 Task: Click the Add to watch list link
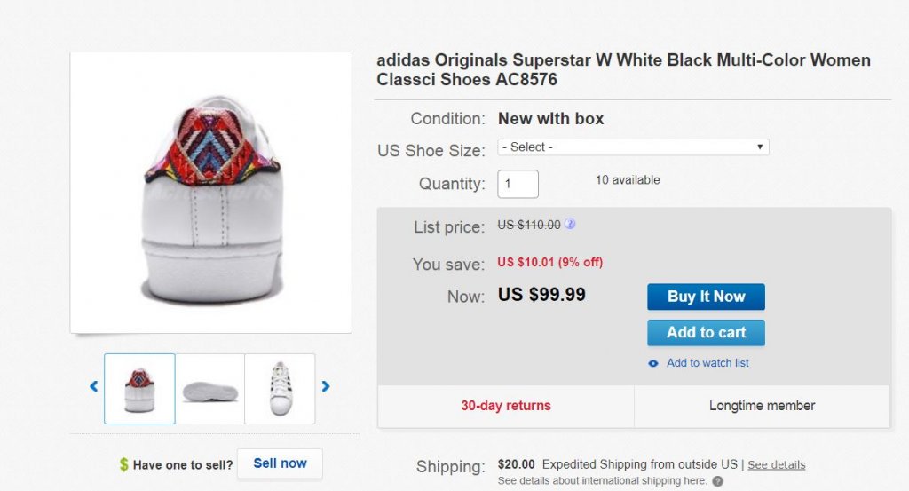tap(707, 363)
